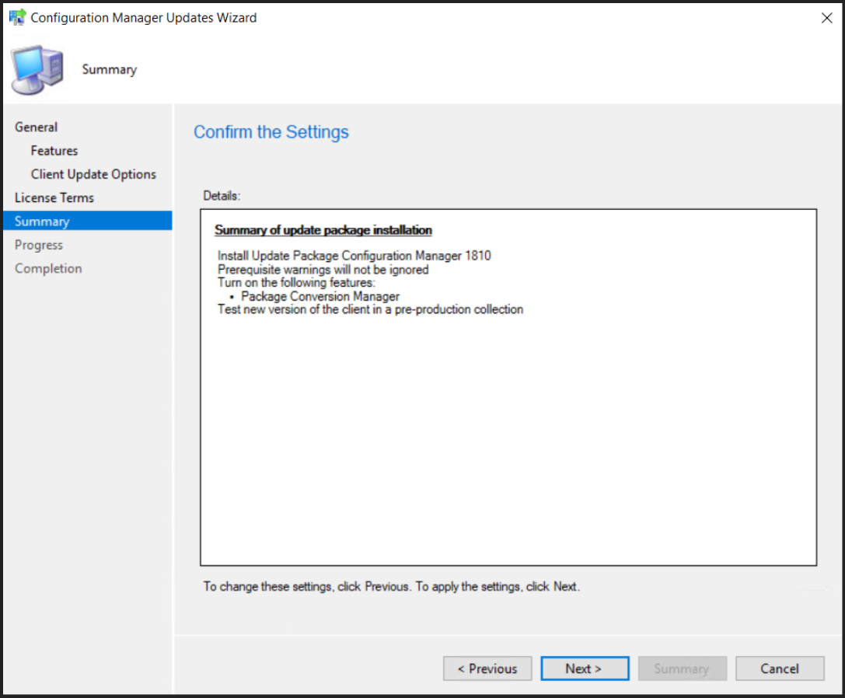Screen dimensions: 845x698
Task: Click 'Summary of update package installation' heading
Action: click(323, 230)
